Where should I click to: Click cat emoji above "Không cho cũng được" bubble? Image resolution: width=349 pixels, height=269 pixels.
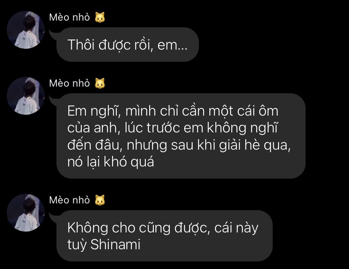point(100,200)
